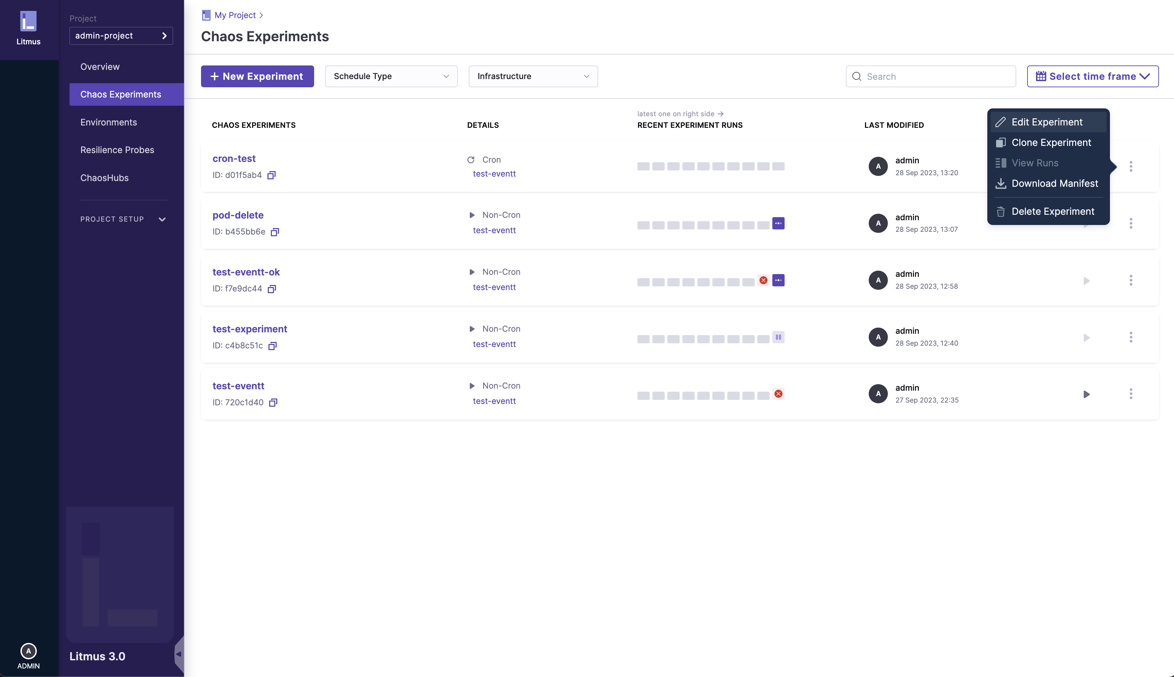Click the New Experiment button
This screenshot has height=677, width=1174.
click(x=257, y=76)
